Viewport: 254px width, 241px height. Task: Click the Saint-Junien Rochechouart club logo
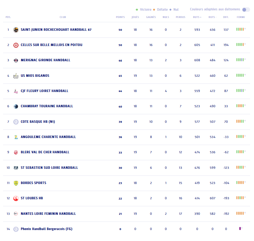(16, 30)
